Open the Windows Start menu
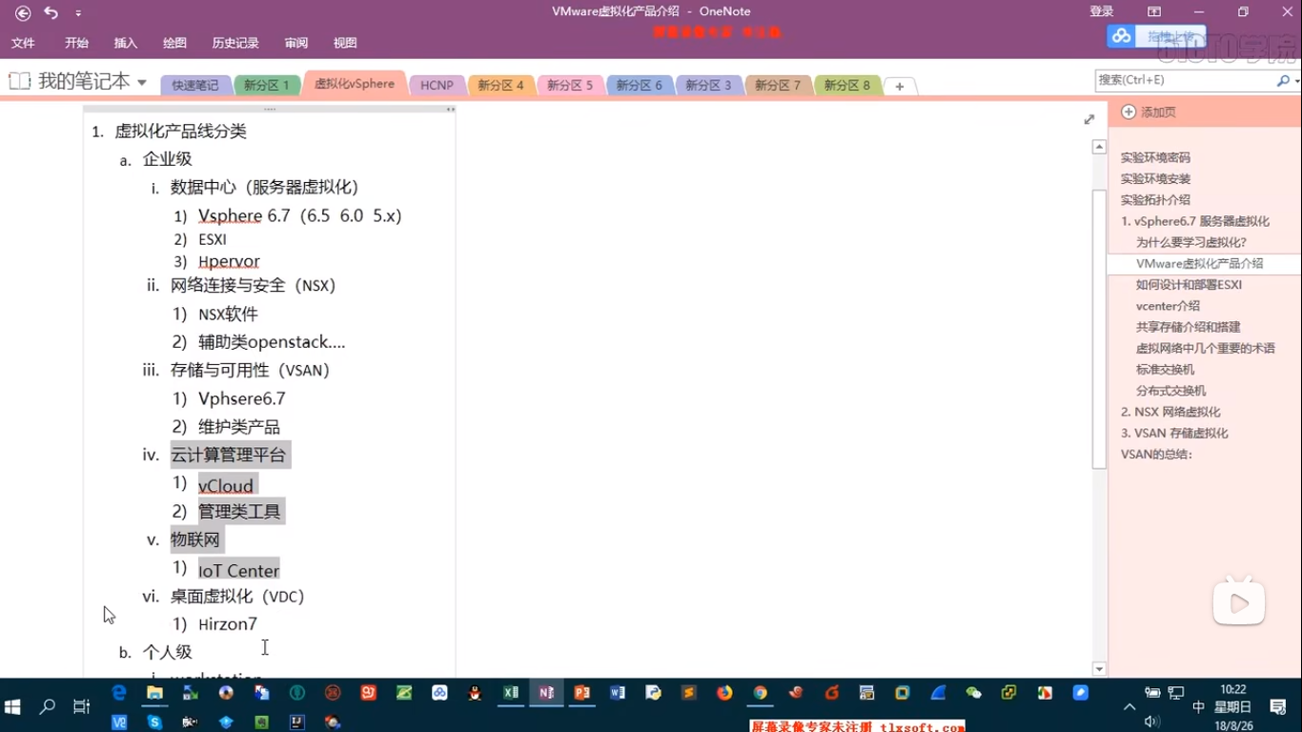The width and height of the screenshot is (1302, 732). [12, 706]
